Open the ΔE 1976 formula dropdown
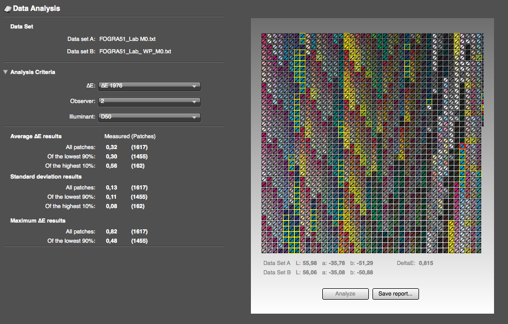 [x=149, y=86]
